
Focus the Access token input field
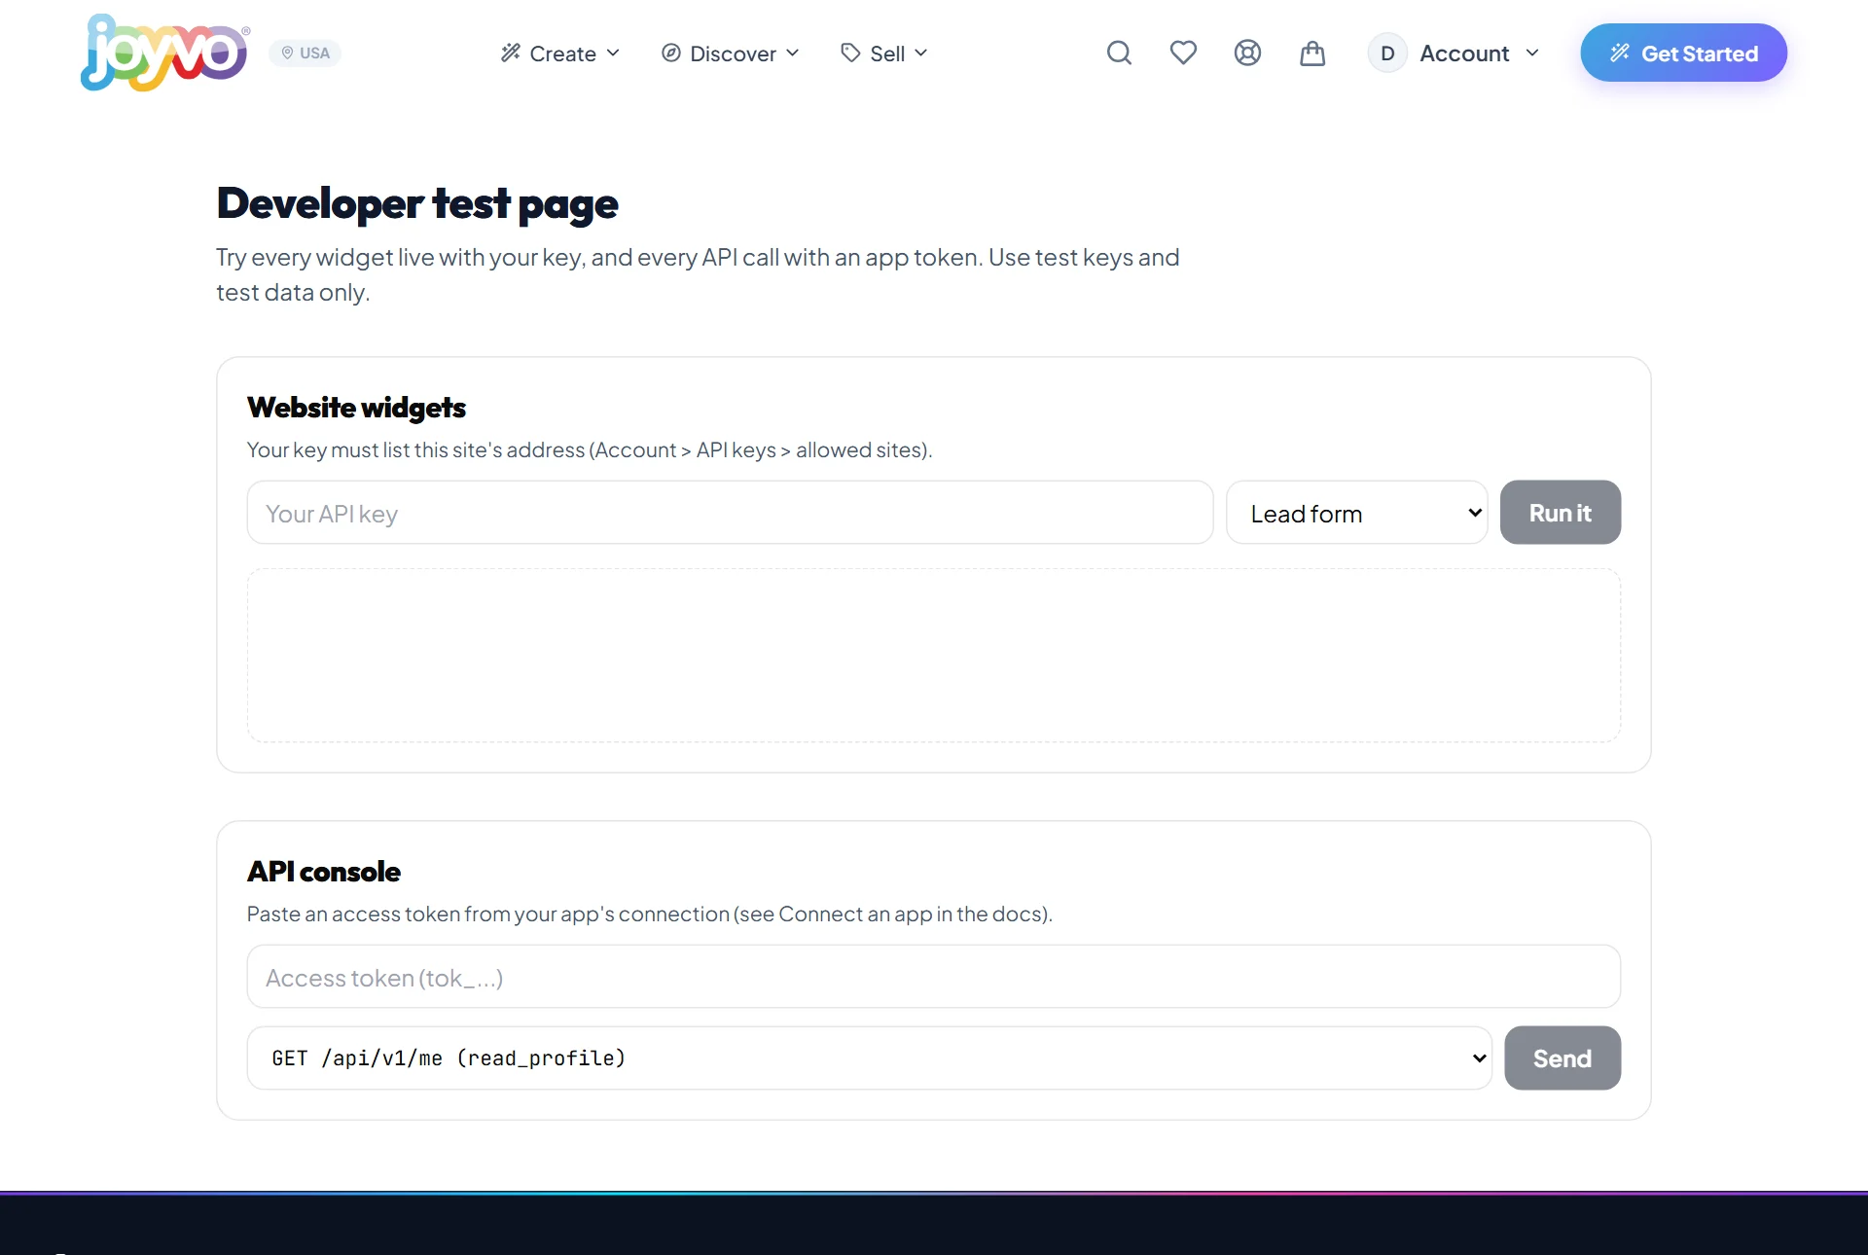click(x=934, y=977)
